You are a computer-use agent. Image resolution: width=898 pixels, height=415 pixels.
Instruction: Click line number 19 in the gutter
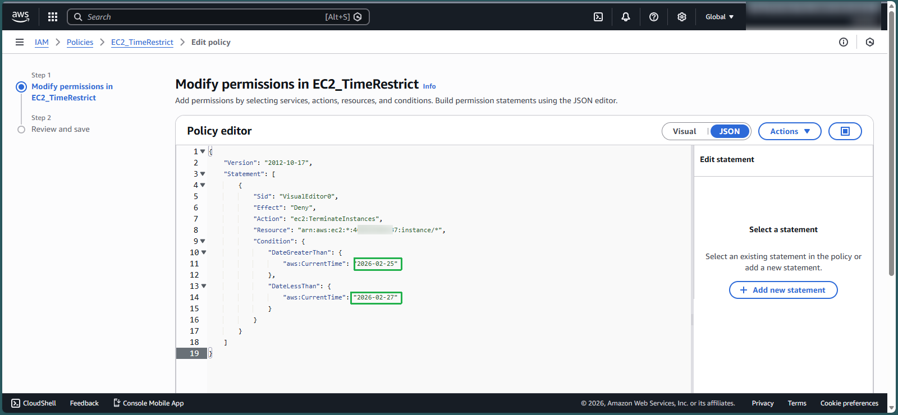pyautogui.click(x=194, y=353)
